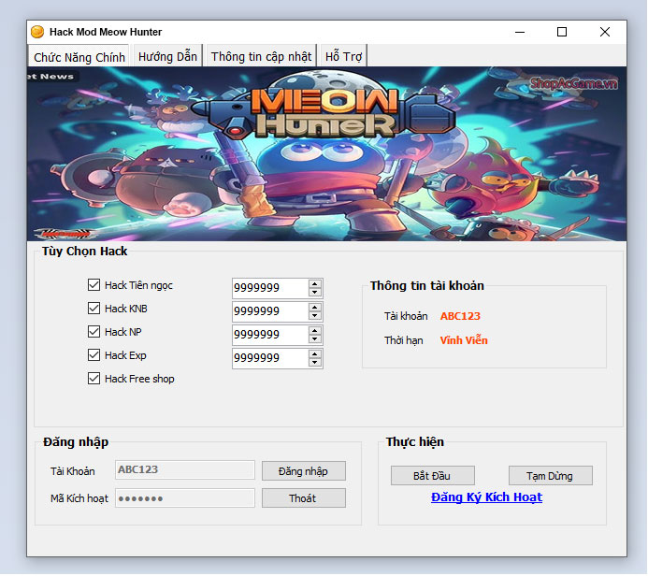Click the Bắt Đầu button
Viewport: 648px width, 576px height.
[432, 476]
